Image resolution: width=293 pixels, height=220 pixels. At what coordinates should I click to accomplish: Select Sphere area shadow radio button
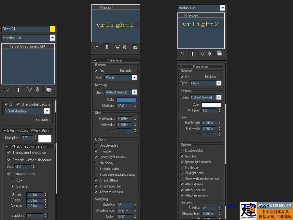12,186
